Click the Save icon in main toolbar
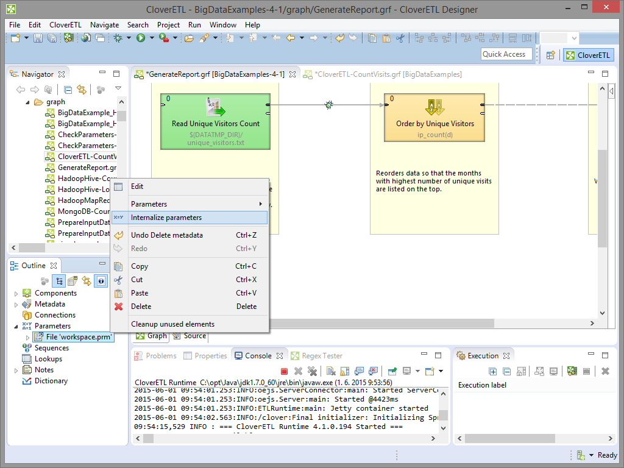624x468 pixels. pyautogui.click(x=38, y=38)
